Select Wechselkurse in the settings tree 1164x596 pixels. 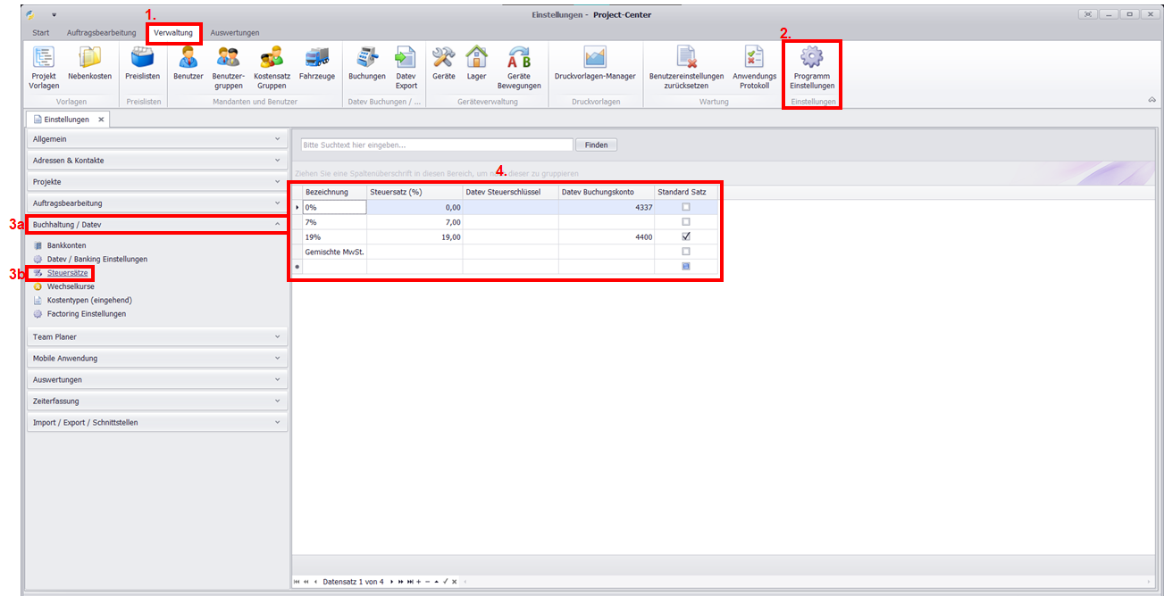coord(71,286)
